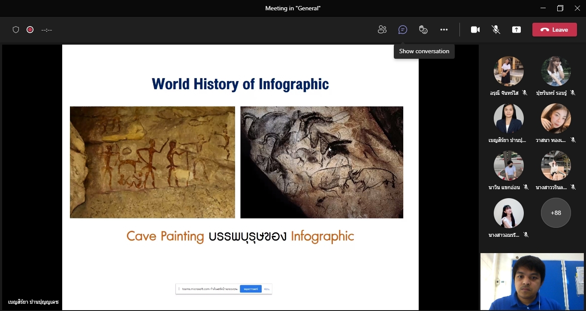Viewport: 586px width, 311px height.
Task: Click the blue stop sharing button in slide
Action: (x=251, y=289)
